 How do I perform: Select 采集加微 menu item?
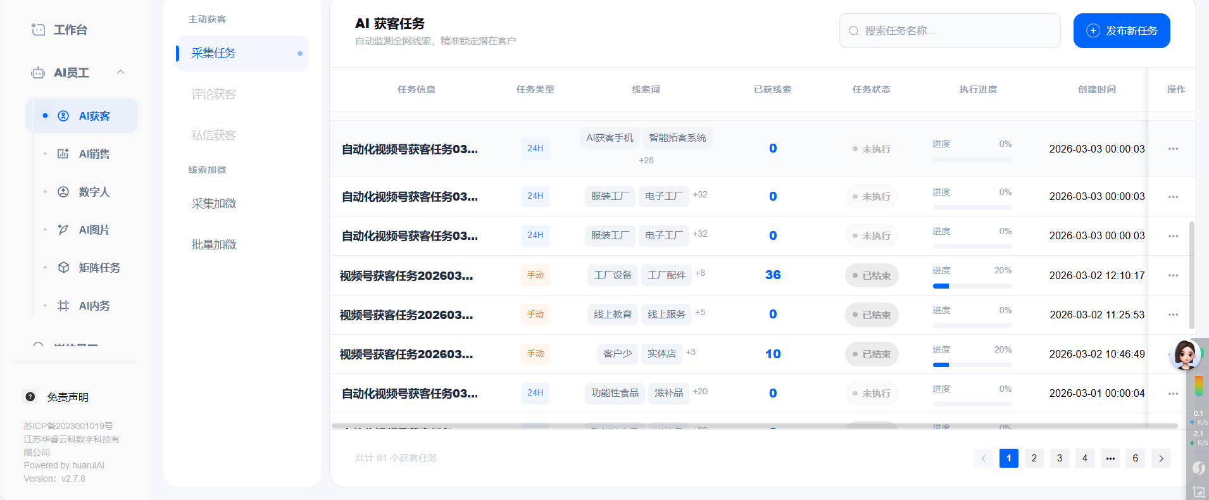pos(213,204)
